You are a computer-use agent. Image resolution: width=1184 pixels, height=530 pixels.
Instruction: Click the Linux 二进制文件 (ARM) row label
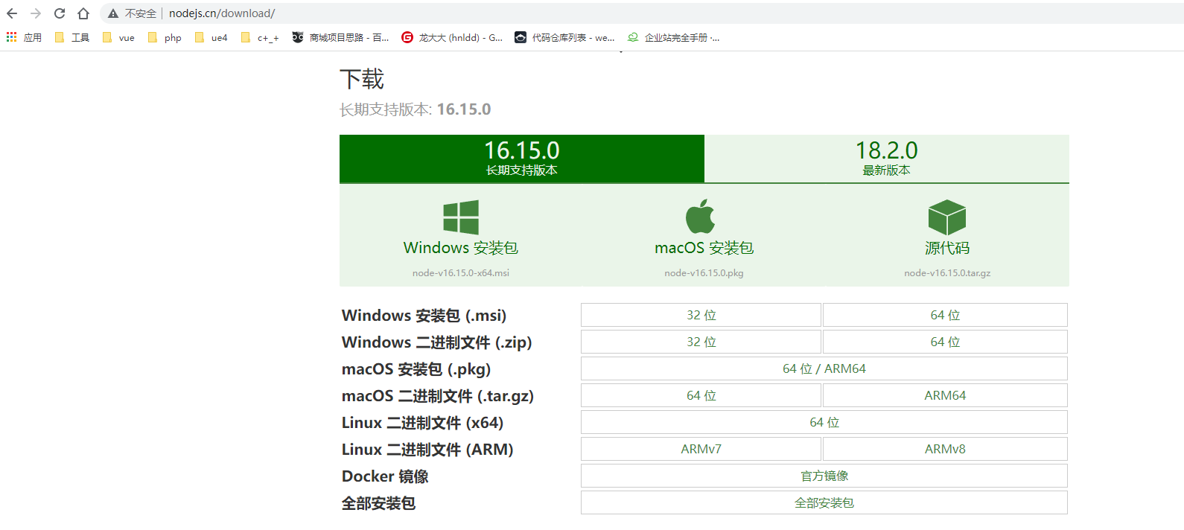pos(427,450)
